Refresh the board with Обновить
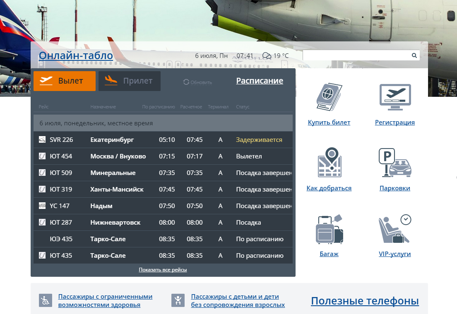Screen dimensions: 457x314 pyautogui.click(x=197, y=82)
